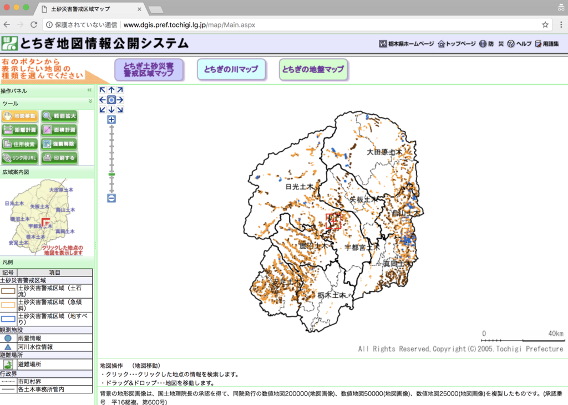Switch to とちぎの川マップ
The width and height of the screenshot is (568, 405).
click(231, 69)
